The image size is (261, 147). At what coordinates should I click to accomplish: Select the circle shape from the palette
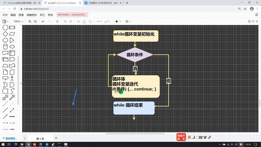[5, 27]
